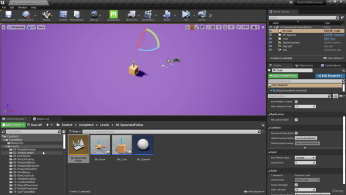Open the Blueprints toolbar icon

click(131, 16)
